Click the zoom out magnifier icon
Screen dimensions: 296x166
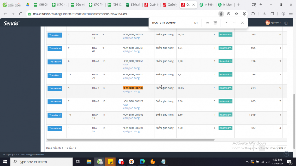tap(229, 14)
